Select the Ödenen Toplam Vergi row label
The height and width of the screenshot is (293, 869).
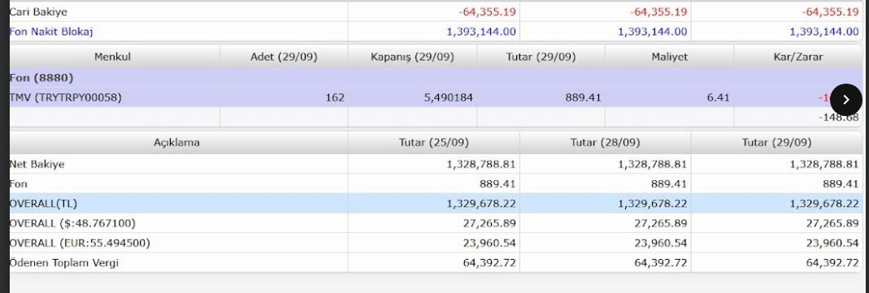click(63, 263)
